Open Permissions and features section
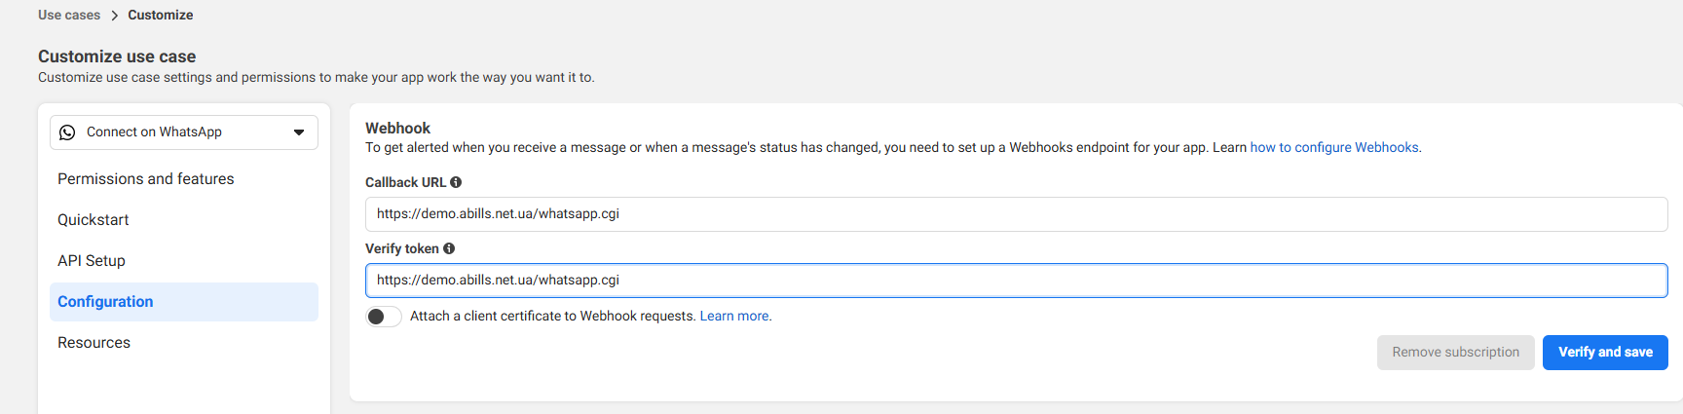Screen dimensions: 1683x414 [x=146, y=179]
